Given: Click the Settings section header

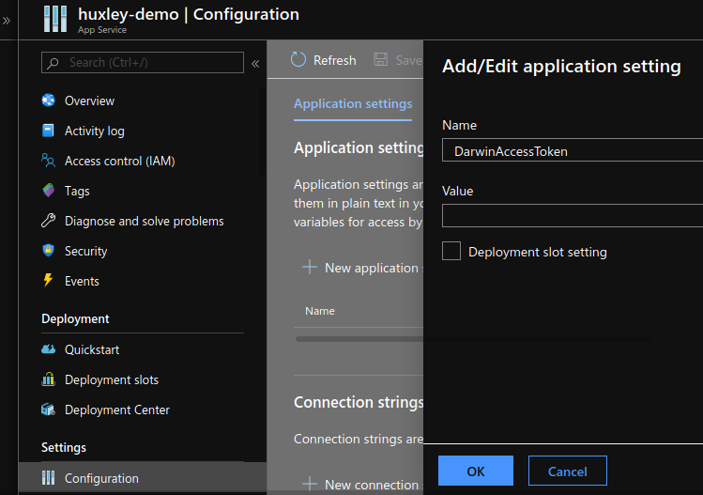Looking at the screenshot, I should pyautogui.click(x=64, y=448).
